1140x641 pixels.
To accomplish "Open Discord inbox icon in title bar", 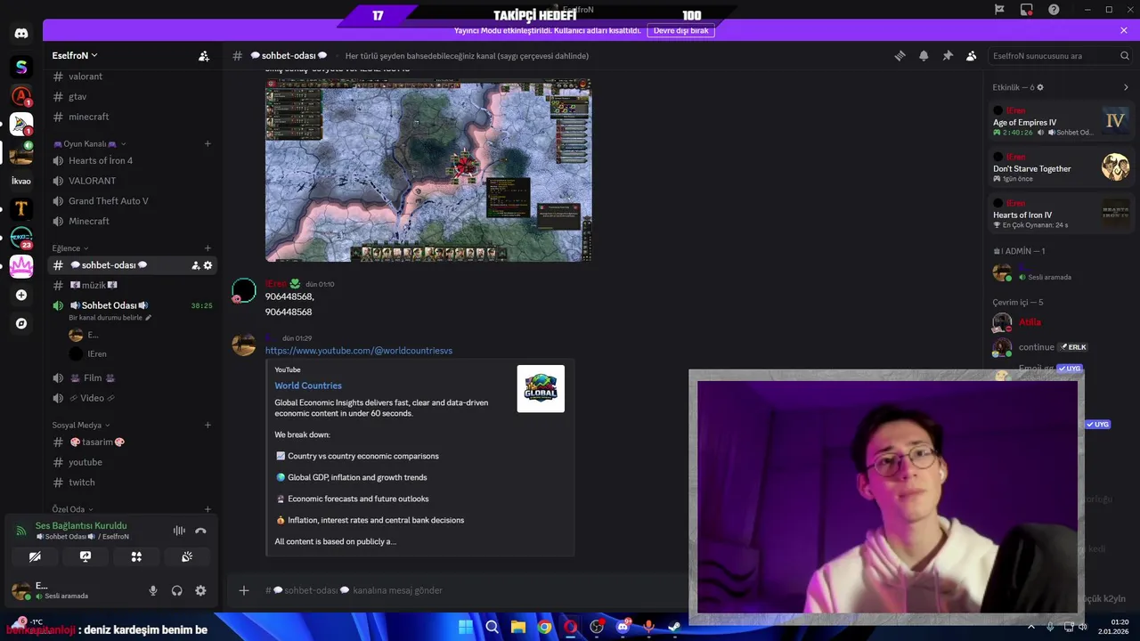I will pyautogui.click(x=1027, y=10).
